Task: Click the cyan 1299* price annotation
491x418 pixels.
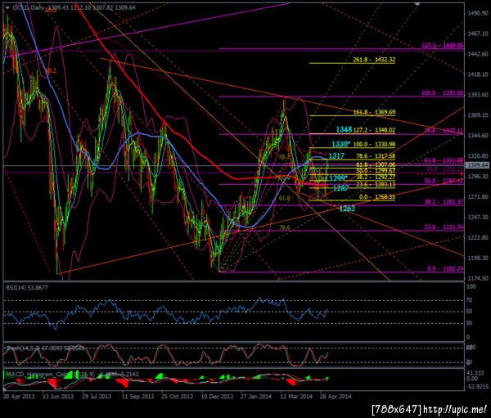Action: point(339,178)
